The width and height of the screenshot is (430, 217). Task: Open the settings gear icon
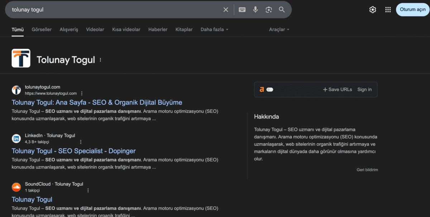click(x=373, y=10)
